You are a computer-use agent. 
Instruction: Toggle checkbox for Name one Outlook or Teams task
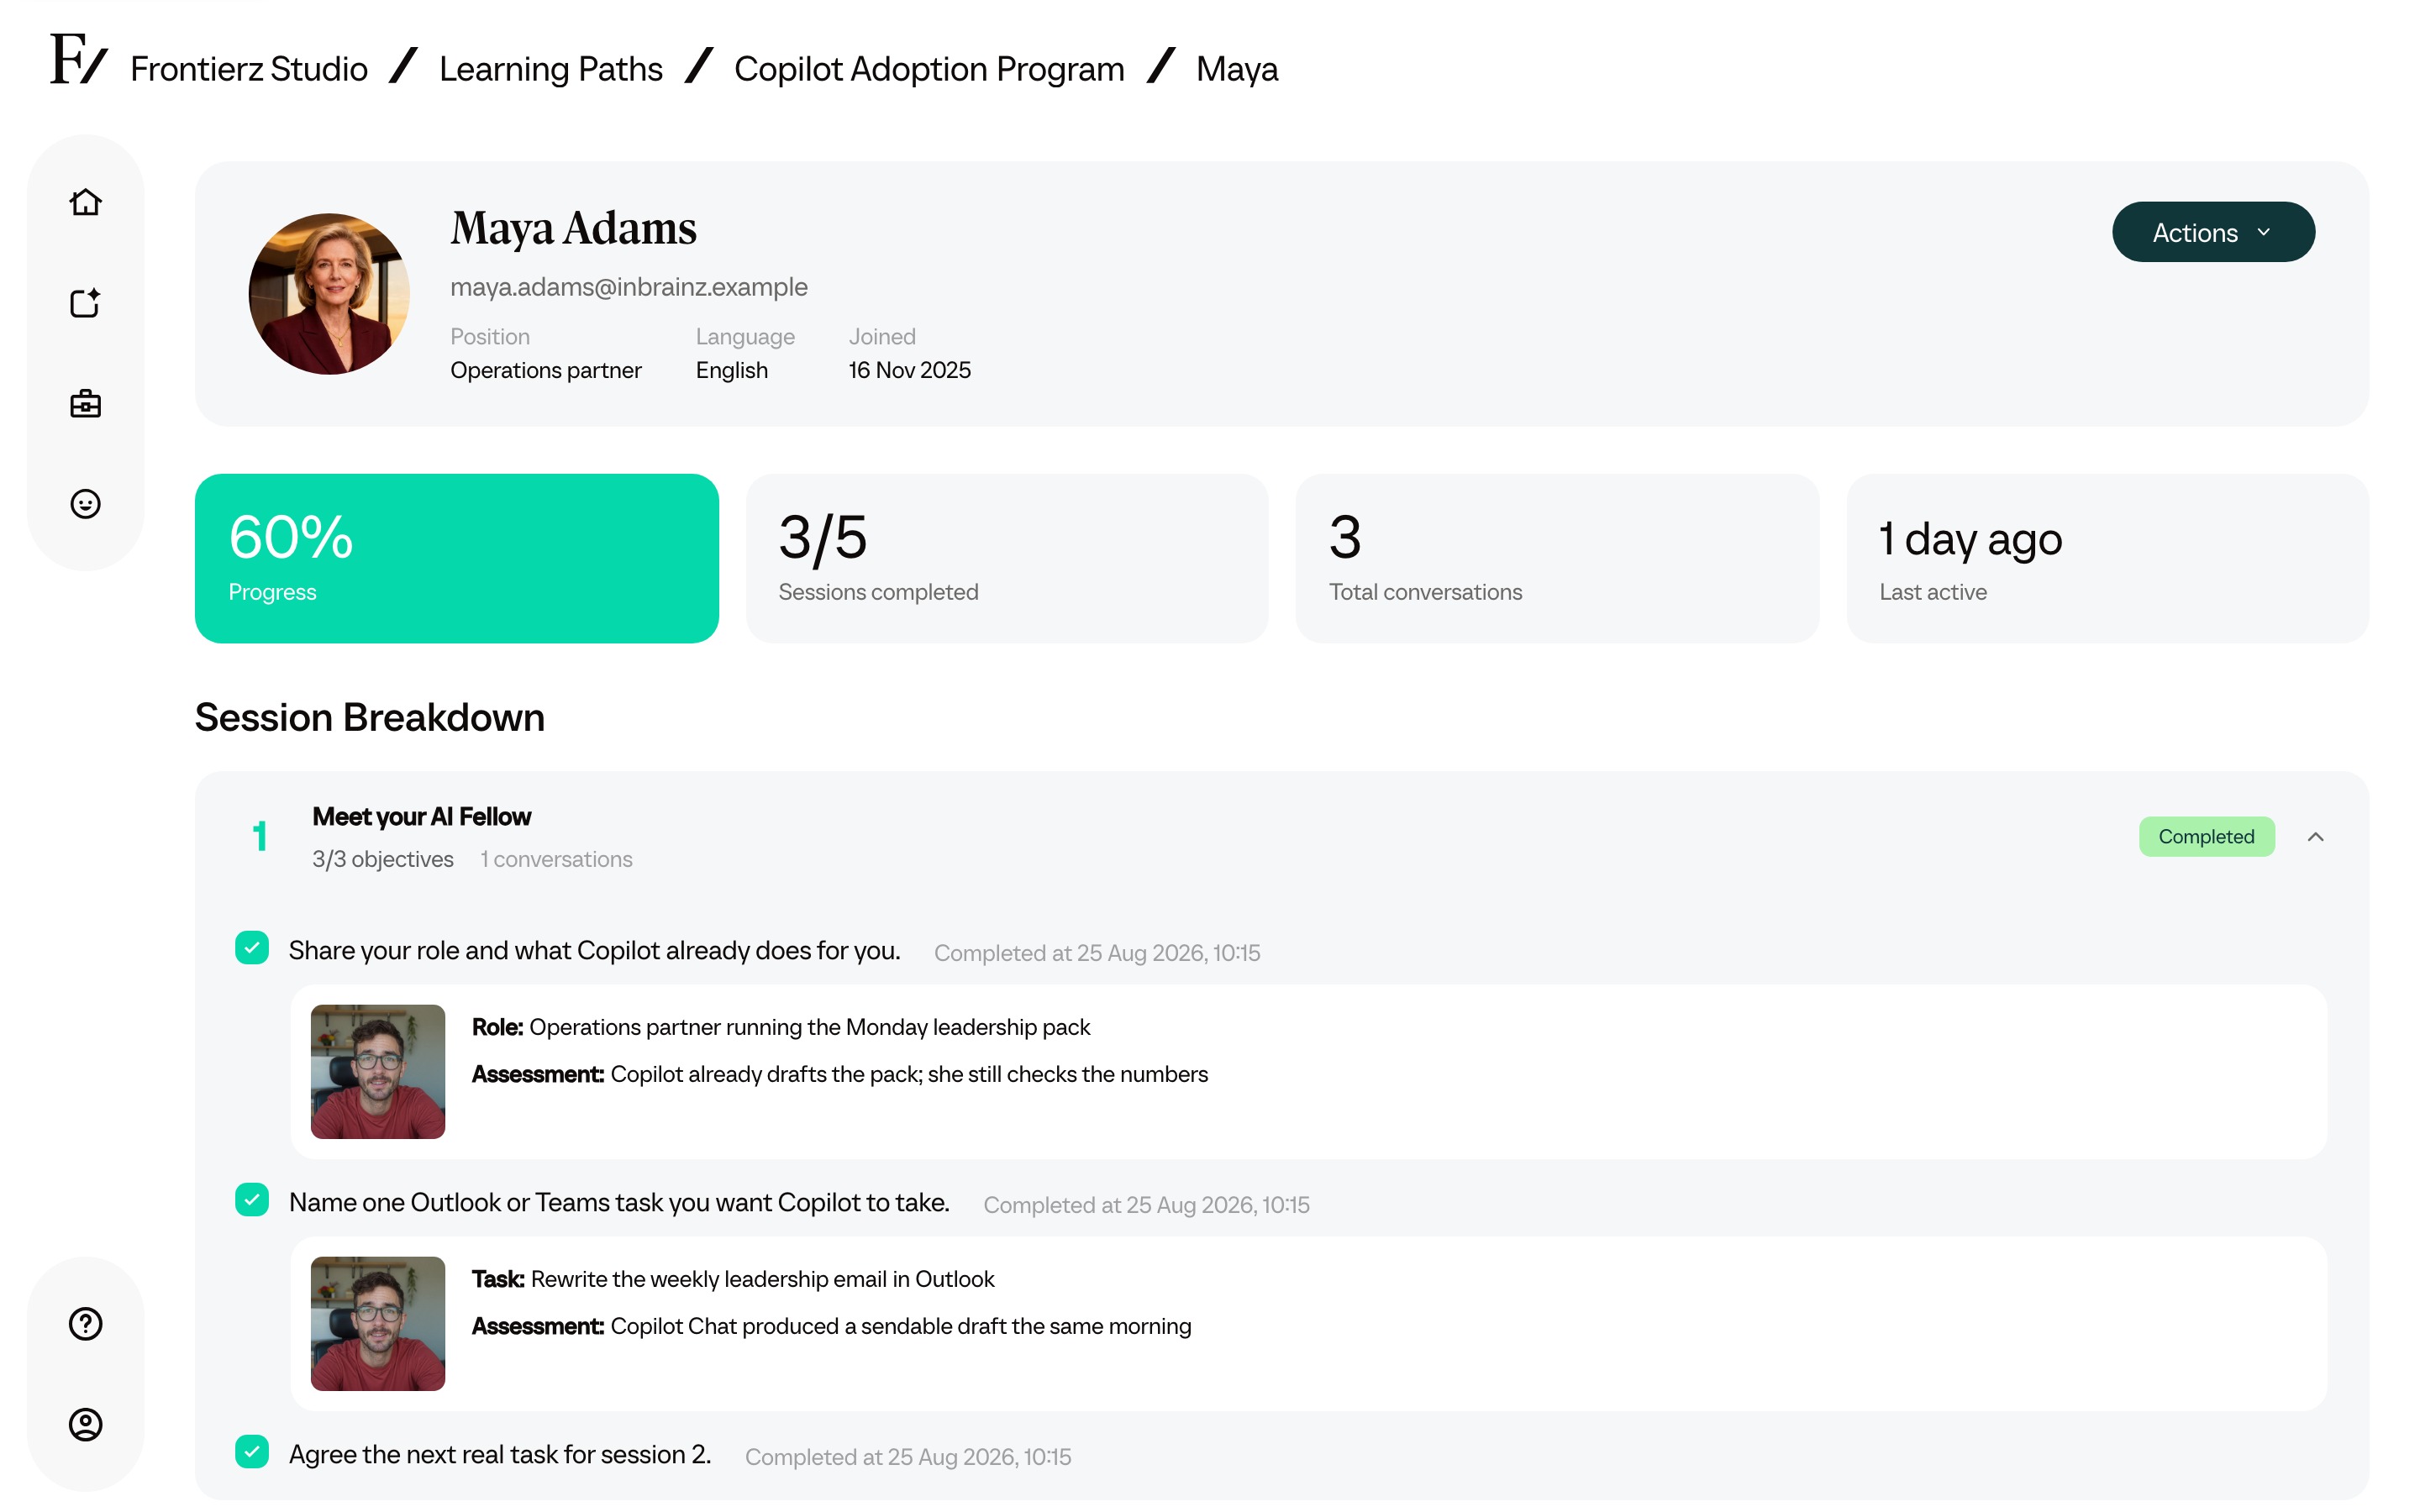coord(252,1199)
